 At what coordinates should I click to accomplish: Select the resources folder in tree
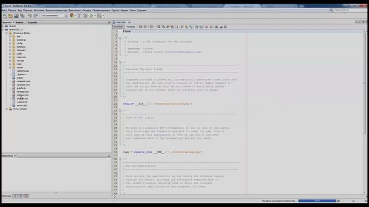tap(21, 57)
